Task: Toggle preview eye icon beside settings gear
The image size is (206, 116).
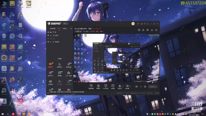Action: tap(141, 87)
